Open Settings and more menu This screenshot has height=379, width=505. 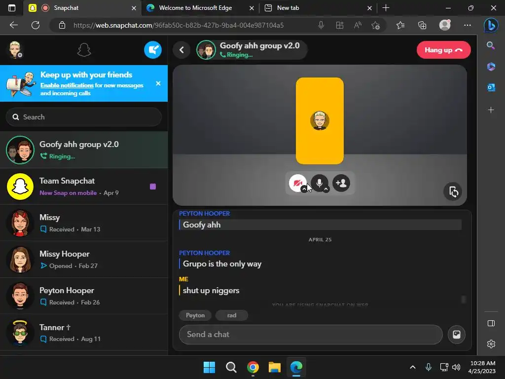point(468,25)
